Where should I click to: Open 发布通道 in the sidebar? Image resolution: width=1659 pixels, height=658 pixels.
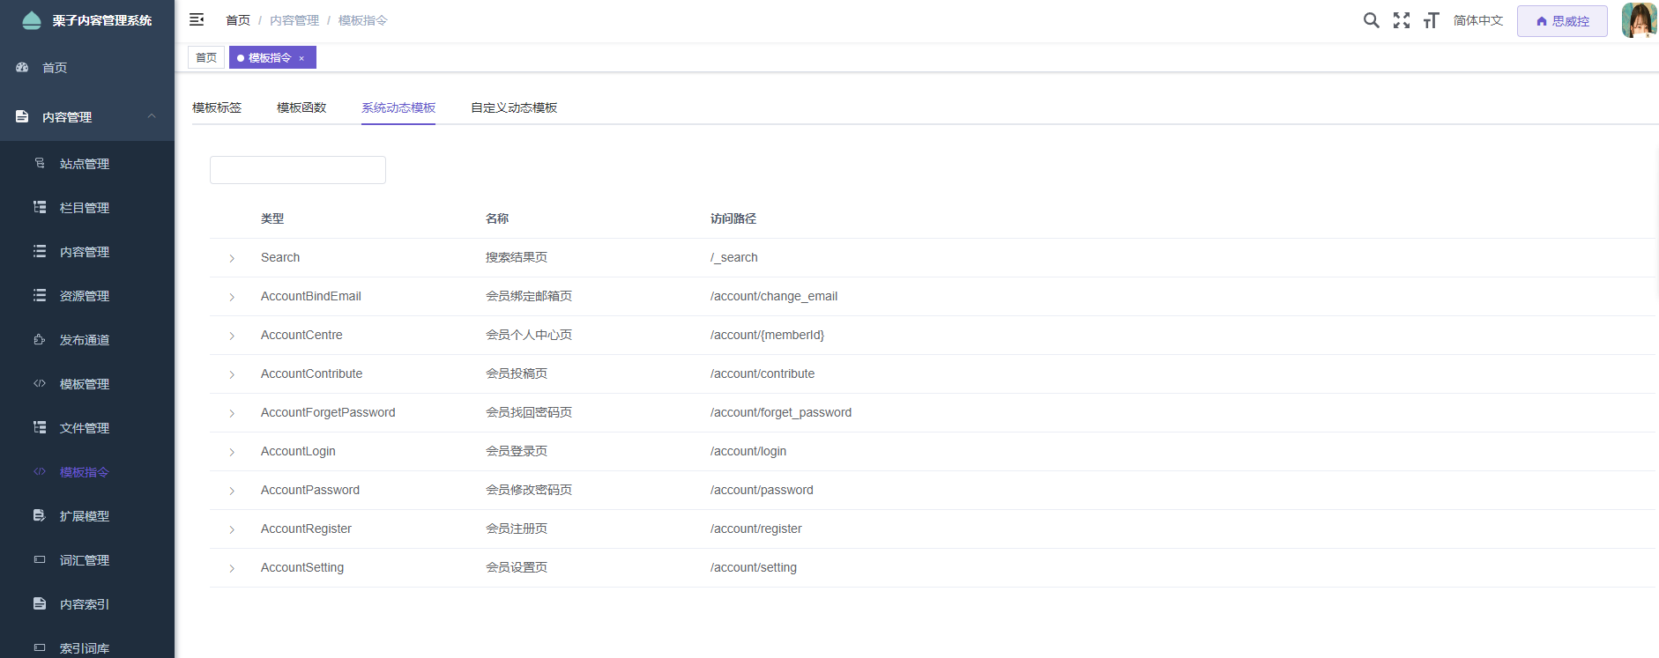85,340
